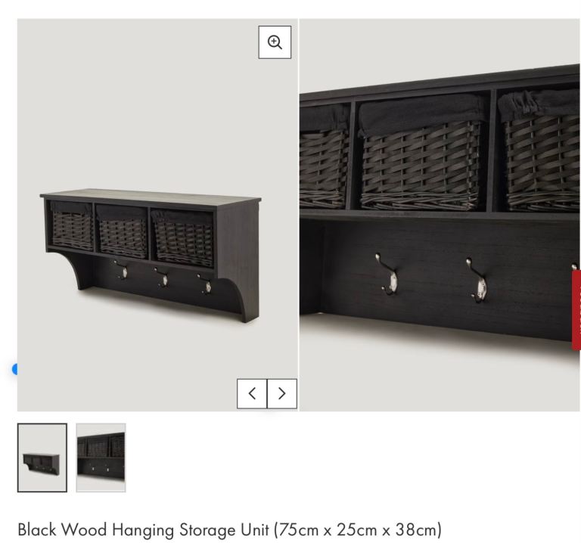Click the top shelf surface in main photo
581x543 pixels.
click(x=151, y=195)
